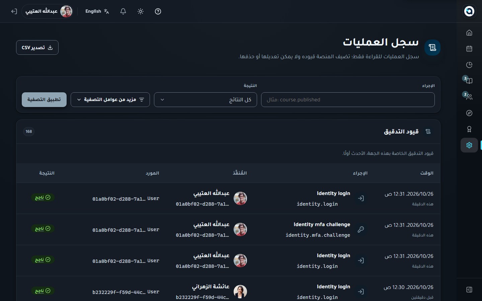Click the app logo at the top

coord(469,11)
